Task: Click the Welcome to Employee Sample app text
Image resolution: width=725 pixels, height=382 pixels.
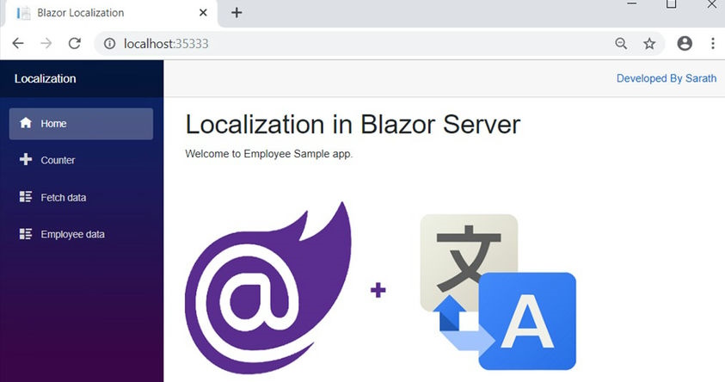Action: tap(268, 154)
